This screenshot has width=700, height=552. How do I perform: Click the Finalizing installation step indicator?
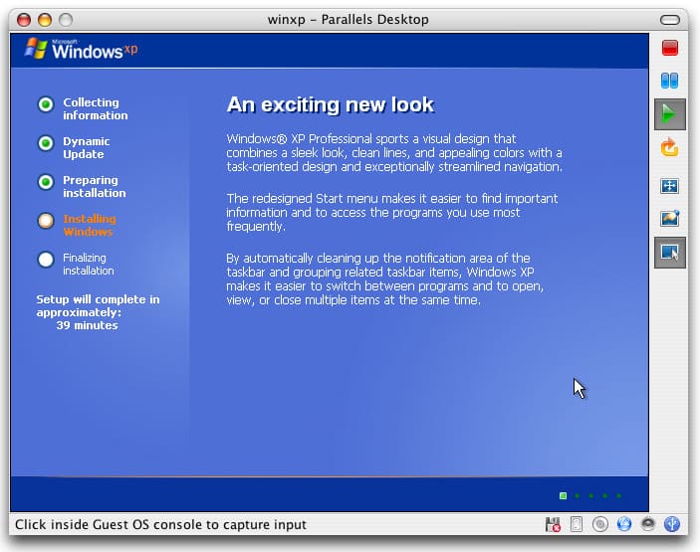coord(46,260)
